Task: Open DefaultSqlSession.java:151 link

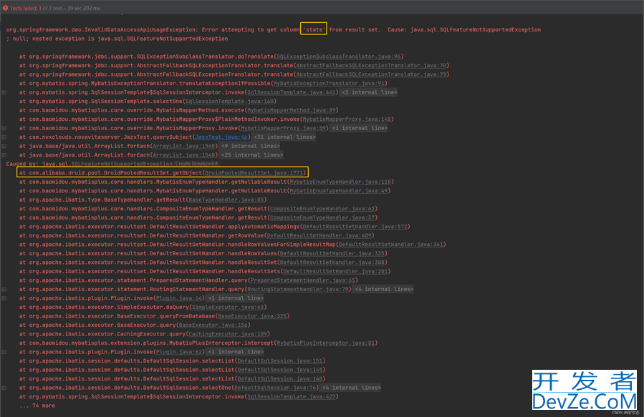Action: pyautogui.click(x=280, y=360)
